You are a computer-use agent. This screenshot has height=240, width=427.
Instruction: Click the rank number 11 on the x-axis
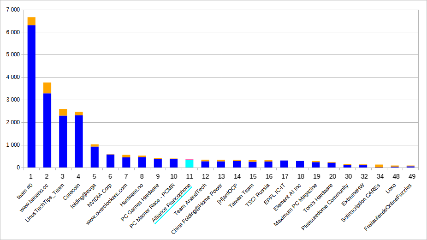pyautogui.click(x=189, y=176)
